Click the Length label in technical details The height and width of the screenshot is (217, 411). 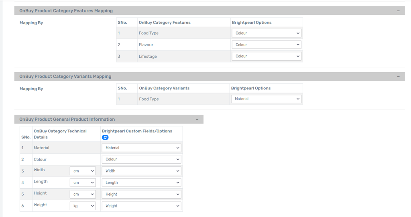(41, 181)
